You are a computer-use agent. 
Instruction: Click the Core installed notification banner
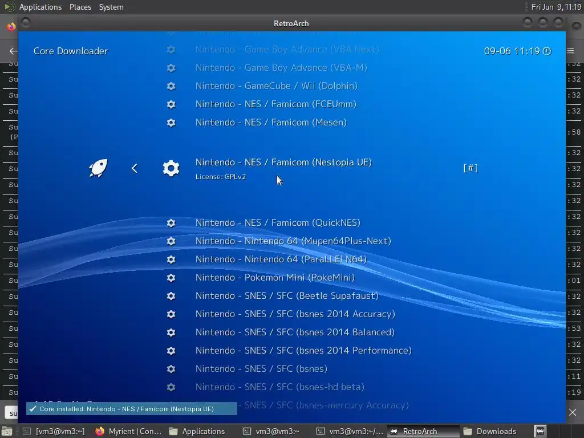pyautogui.click(x=132, y=408)
